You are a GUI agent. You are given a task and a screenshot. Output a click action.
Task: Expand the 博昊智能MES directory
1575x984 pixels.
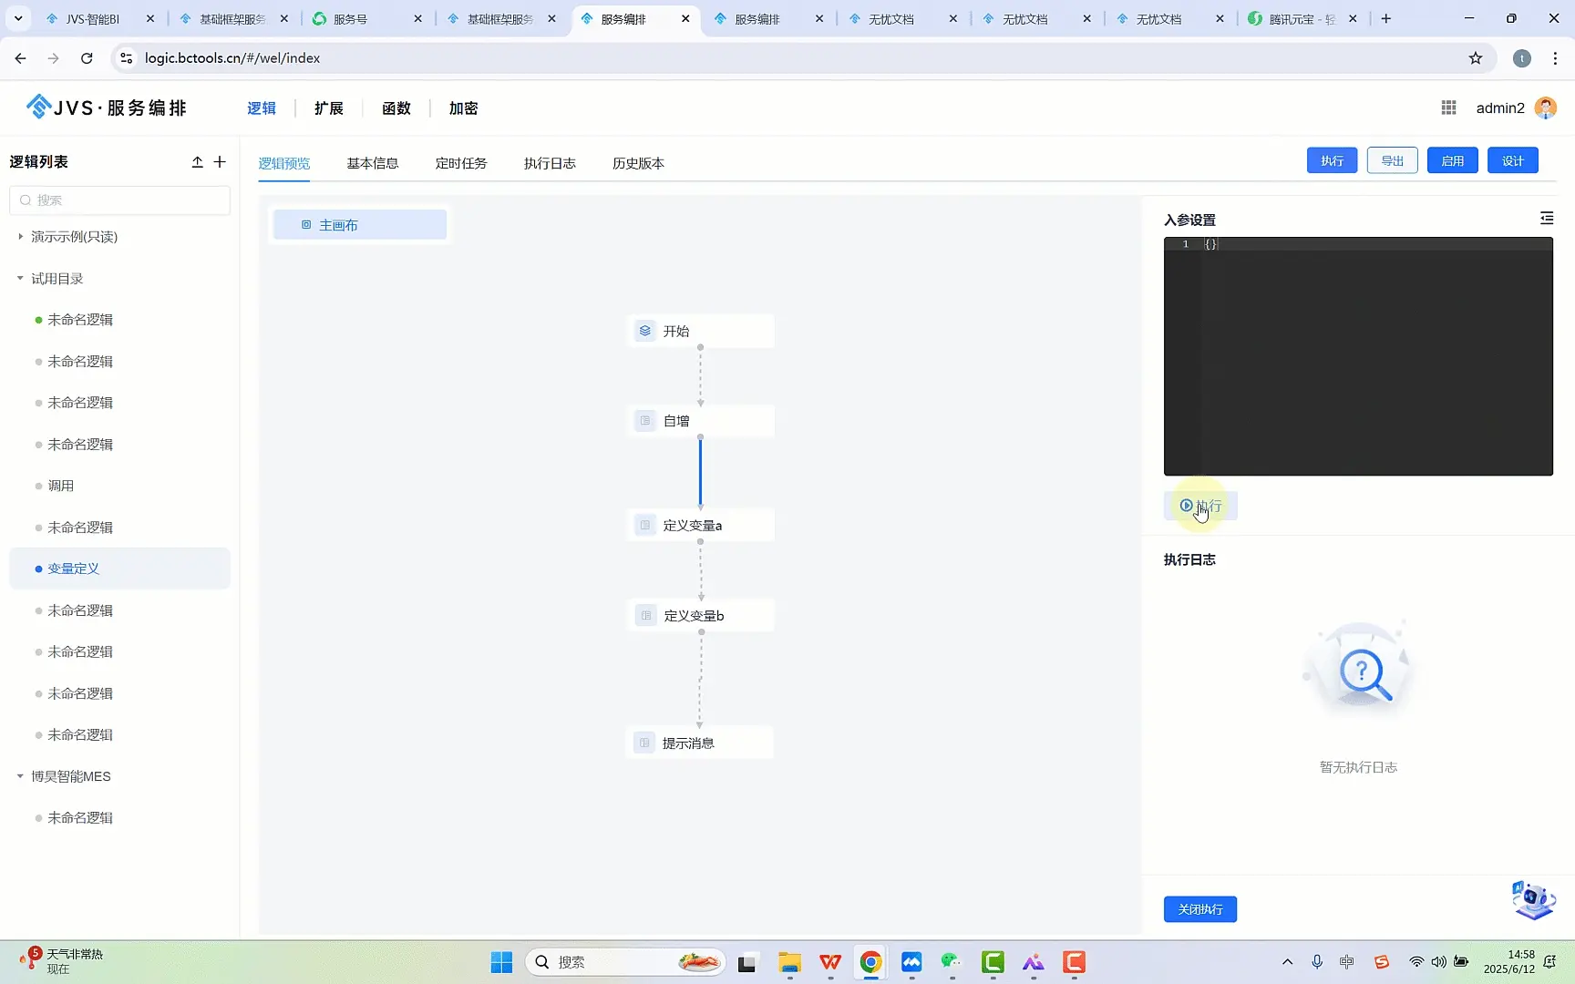20,776
